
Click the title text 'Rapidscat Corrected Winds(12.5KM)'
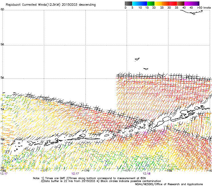click(x=33, y=5)
